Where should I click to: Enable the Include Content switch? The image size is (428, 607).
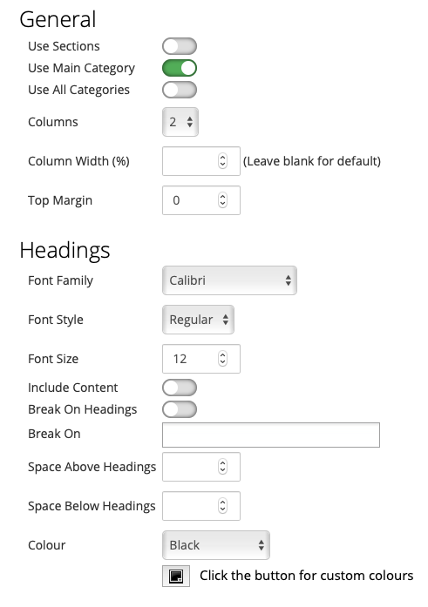pos(180,388)
